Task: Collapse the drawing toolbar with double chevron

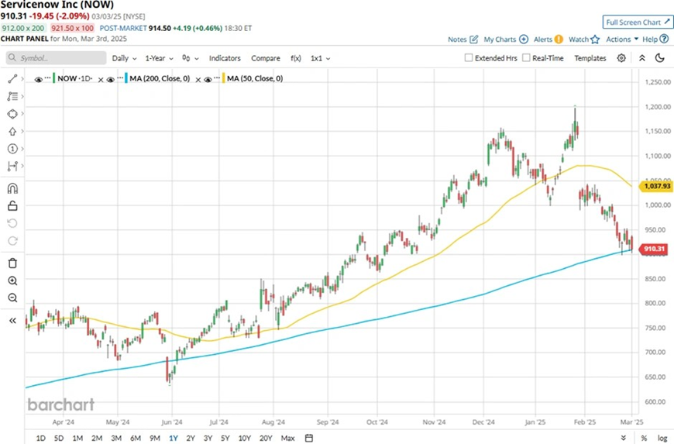Action: (12, 320)
